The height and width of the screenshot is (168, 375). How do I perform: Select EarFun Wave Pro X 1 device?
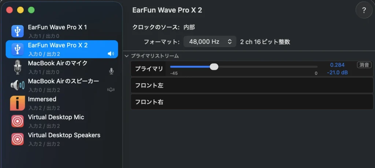[x=62, y=31]
